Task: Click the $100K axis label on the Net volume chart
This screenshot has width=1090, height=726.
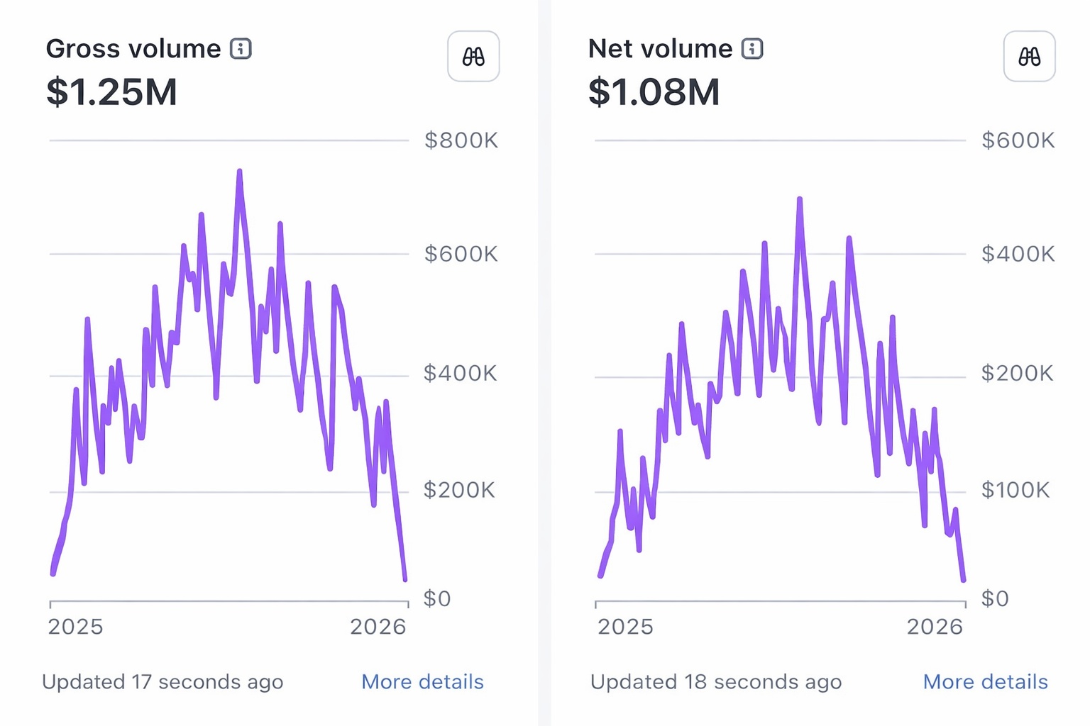Action: click(1015, 490)
